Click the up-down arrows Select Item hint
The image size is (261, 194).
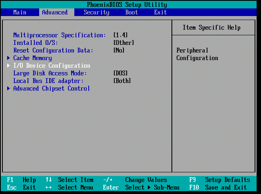[x=70, y=180]
